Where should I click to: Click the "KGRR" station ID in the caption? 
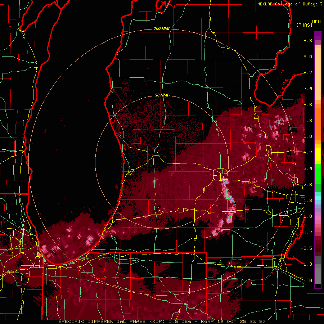pyautogui.click(x=208, y=321)
